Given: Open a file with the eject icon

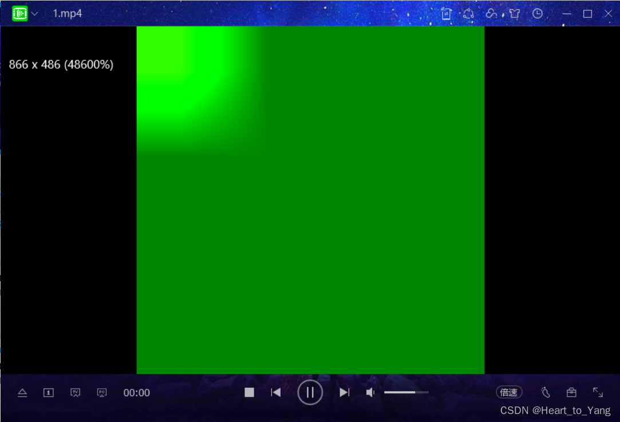Looking at the screenshot, I should [x=22, y=393].
